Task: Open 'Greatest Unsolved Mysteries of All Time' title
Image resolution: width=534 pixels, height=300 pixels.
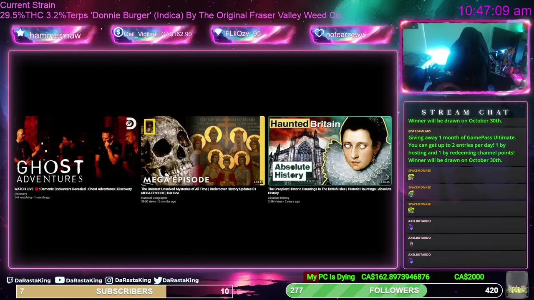Action: click(x=199, y=191)
